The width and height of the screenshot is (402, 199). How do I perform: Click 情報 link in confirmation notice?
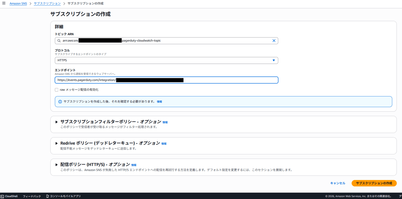160,102
